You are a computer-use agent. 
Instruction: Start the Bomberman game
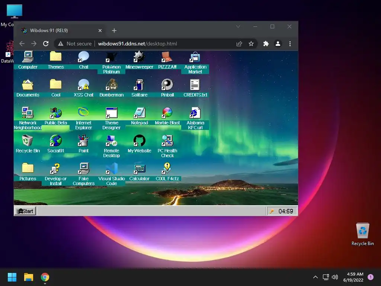(112, 88)
